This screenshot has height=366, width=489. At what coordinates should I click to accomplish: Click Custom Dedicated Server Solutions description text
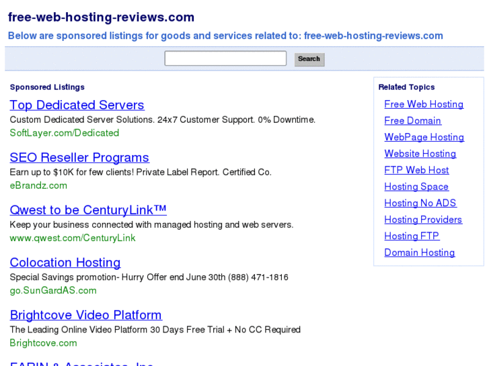pyautogui.click(x=163, y=120)
